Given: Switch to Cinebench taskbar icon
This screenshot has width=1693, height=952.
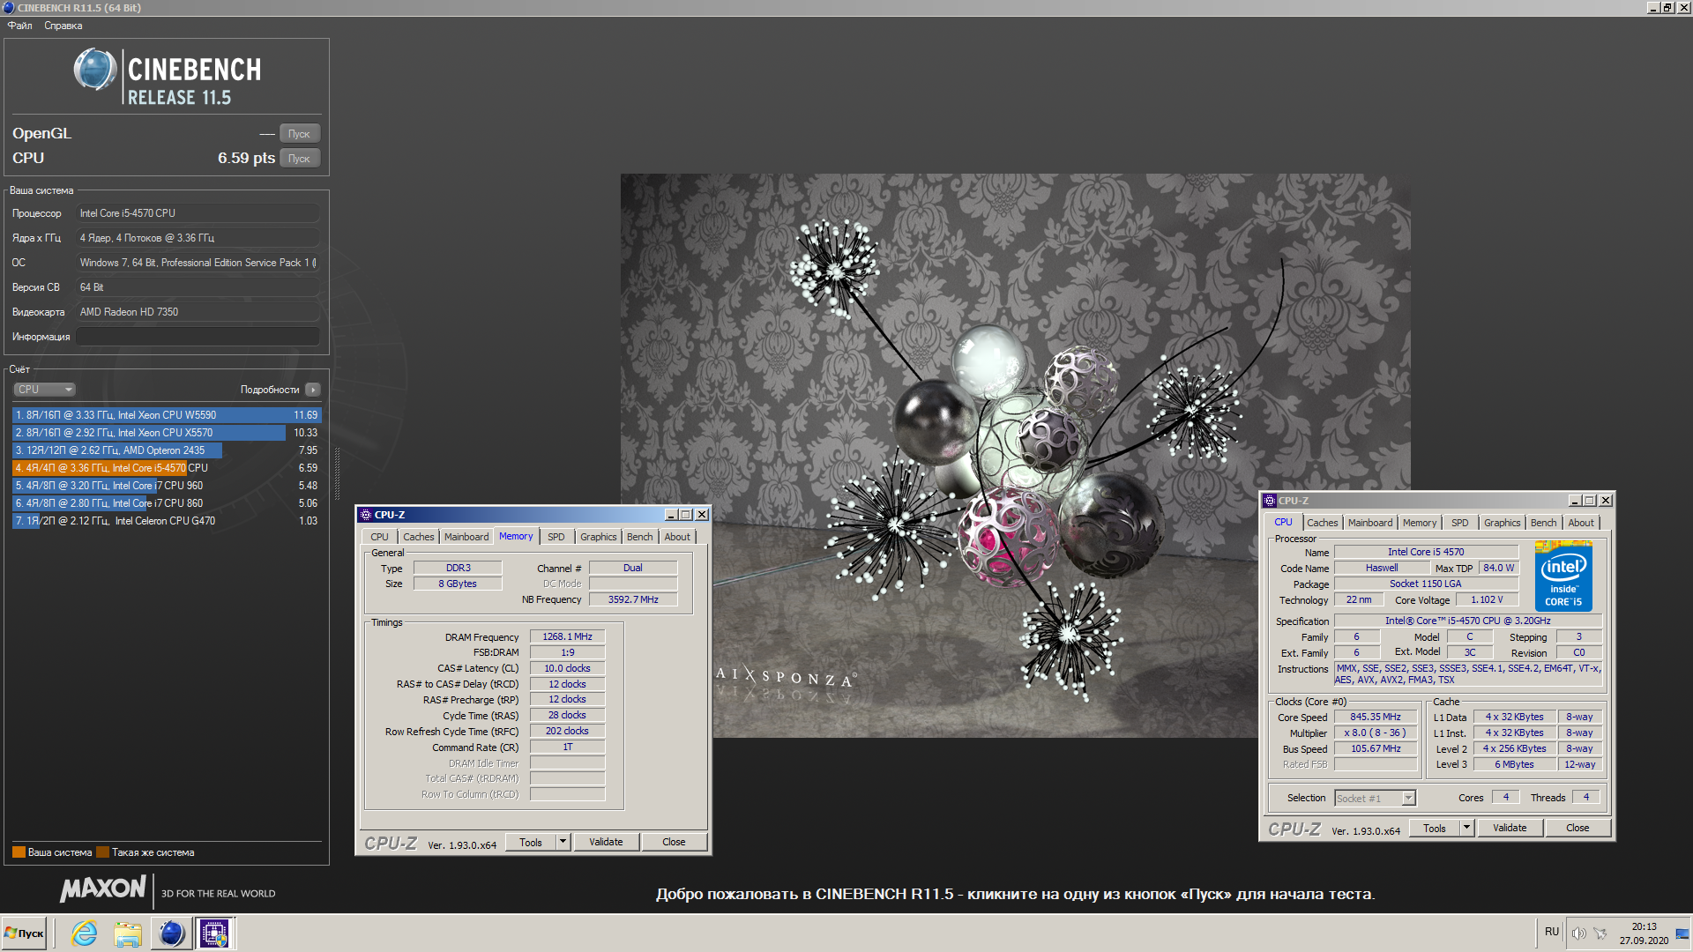Looking at the screenshot, I should (x=171, y=933).
